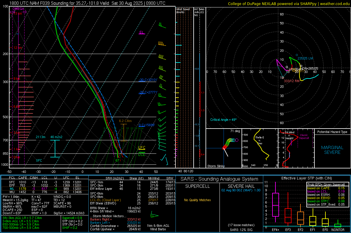
Task: Click the Supercell = 0.9 composite value
Action: pos(72,218)
